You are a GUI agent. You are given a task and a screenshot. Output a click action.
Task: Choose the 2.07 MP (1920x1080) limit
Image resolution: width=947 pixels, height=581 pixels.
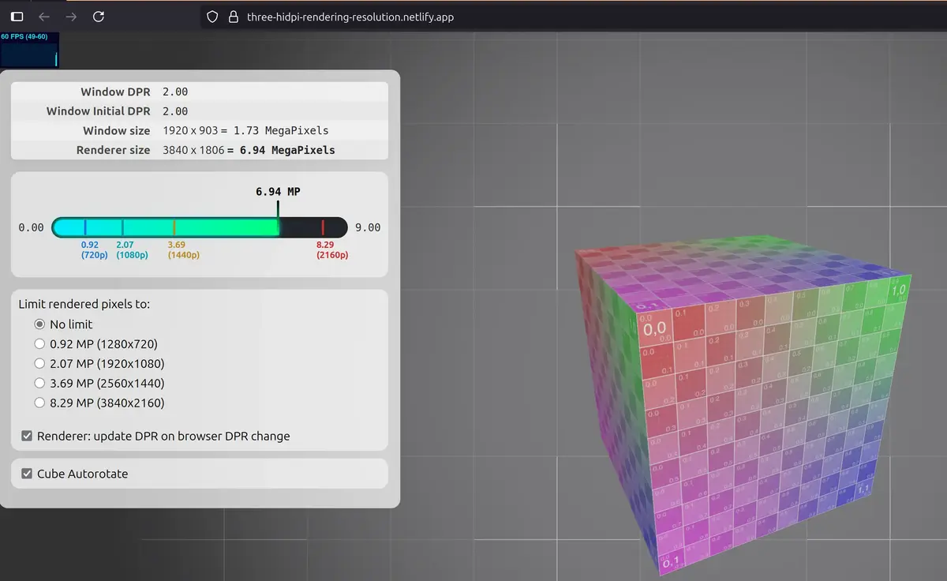[x=40, y=364]
